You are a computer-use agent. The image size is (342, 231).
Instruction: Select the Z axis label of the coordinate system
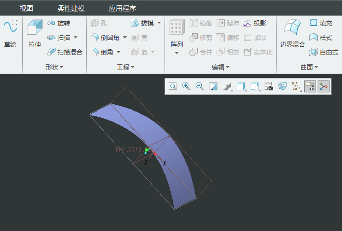click(x=146, y=162)
